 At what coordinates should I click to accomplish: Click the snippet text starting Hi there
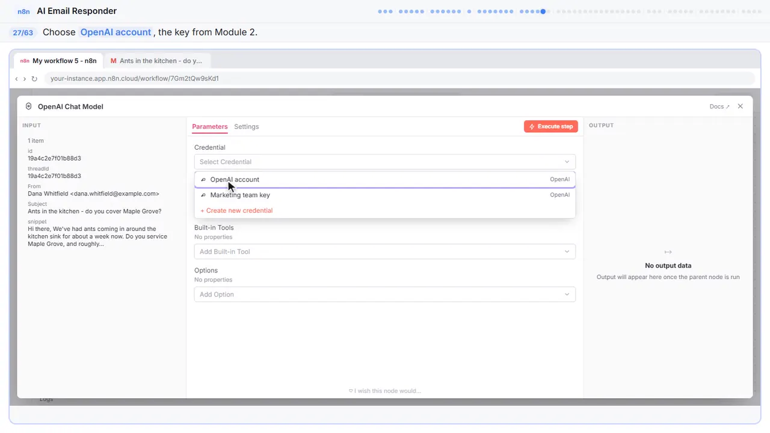pos(97,236)
